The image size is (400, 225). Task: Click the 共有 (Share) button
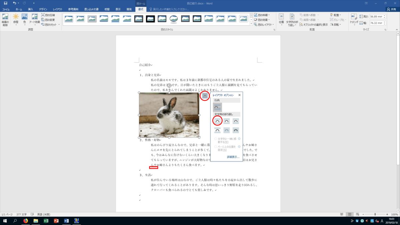pyautogui.click(x=392, y=9)
